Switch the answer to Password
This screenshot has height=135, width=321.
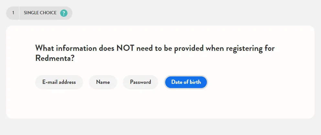click(x=140, y=82)
